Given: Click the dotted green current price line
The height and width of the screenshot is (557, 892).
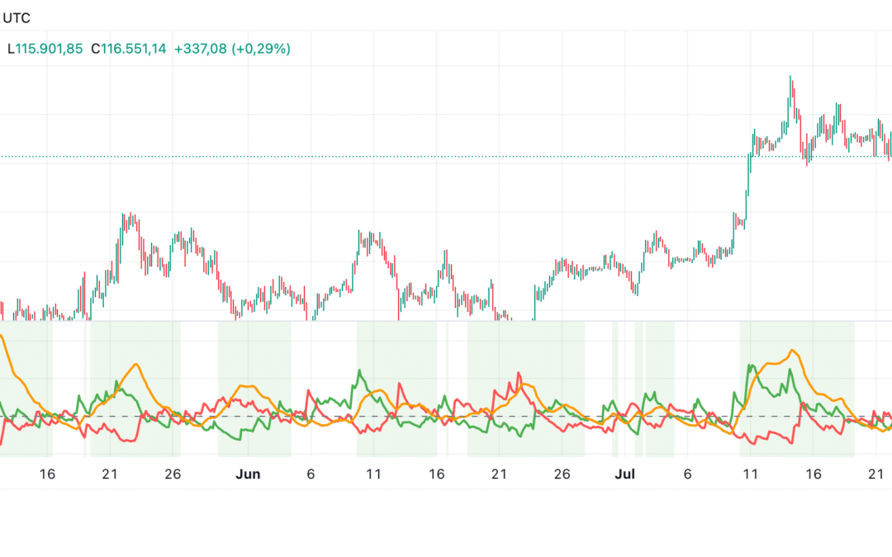Looking at the screenshot, I should click(413, 154).
